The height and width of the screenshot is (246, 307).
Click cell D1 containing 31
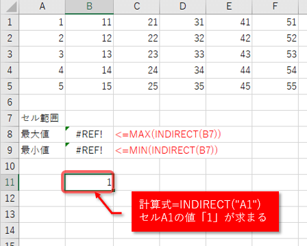pos(183,22)
